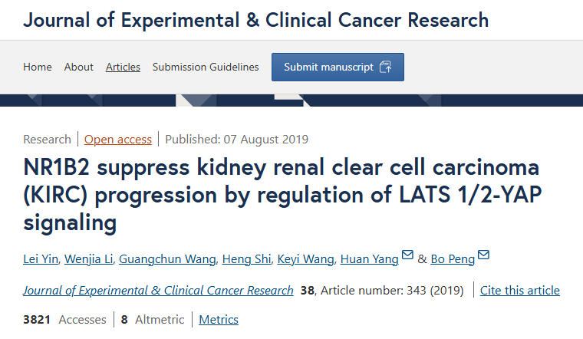Open the Keyi Wang author link
This screenshot has height=339, width=583.
coord(305,259)
